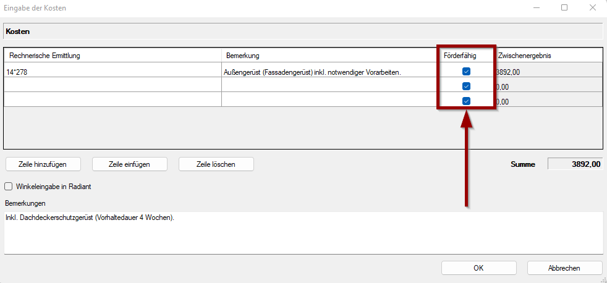Click into the Bemerkungen text area

point(303,235)
